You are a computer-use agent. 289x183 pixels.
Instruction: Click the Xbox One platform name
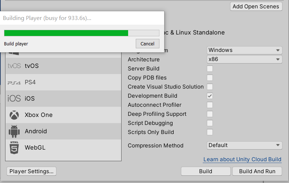39,115
